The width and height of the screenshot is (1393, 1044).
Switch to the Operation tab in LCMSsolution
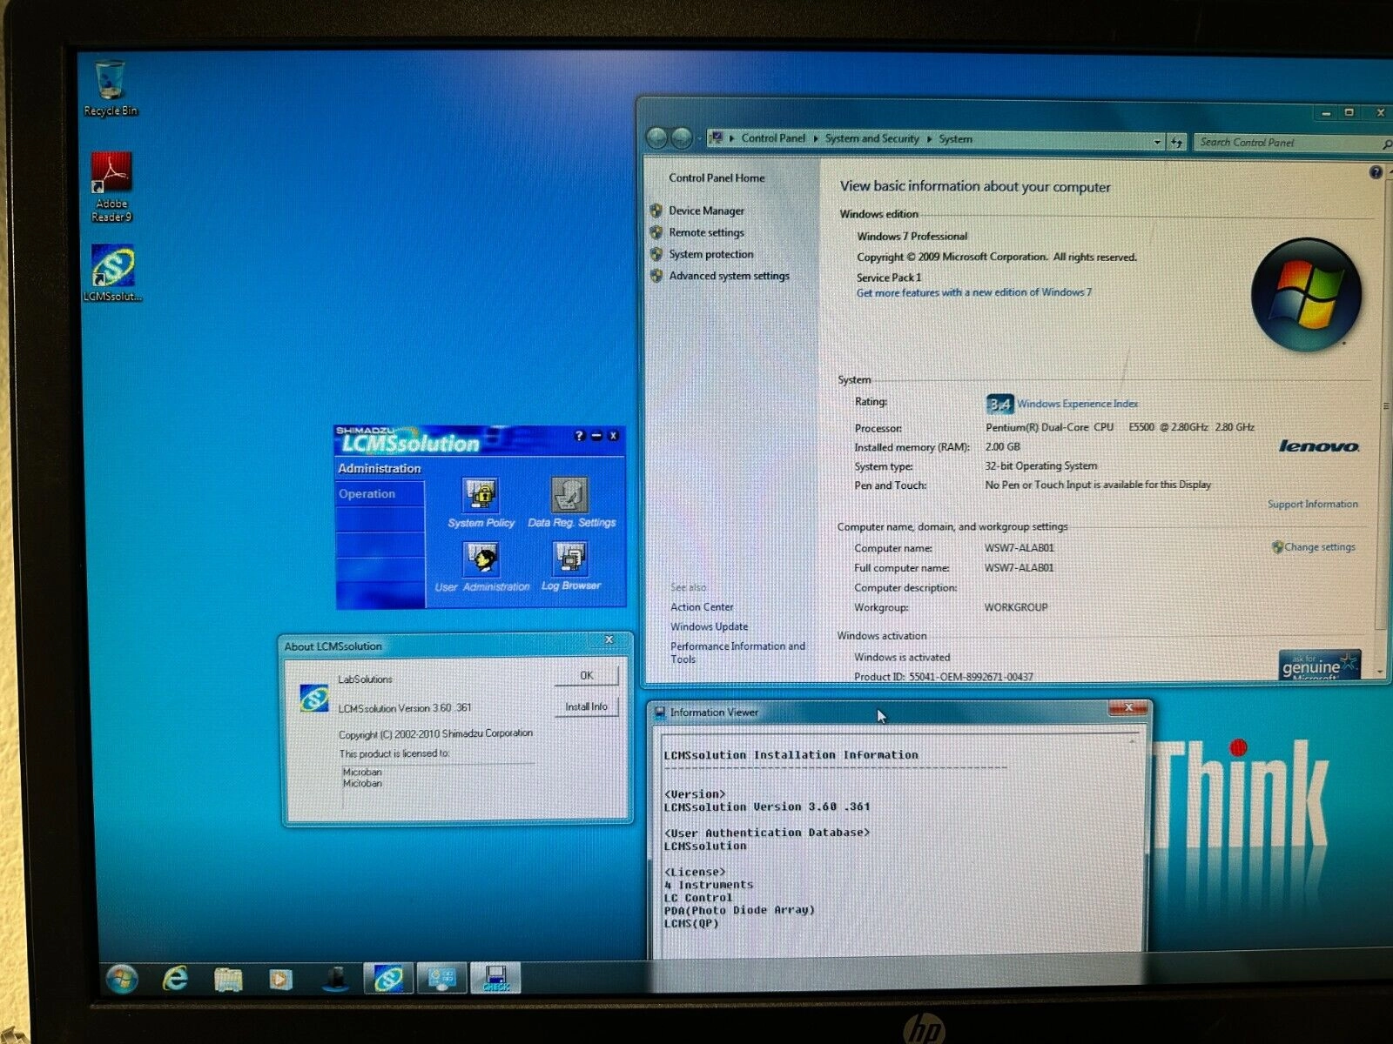point(380,493)
